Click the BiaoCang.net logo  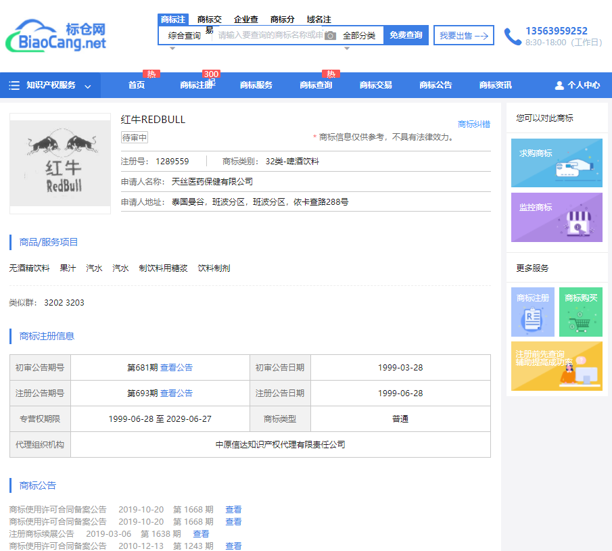(x=56, y=36)
